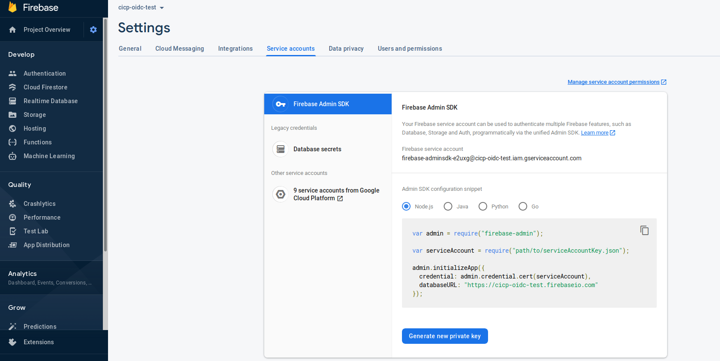This screenshot has width=720, height=361.
Task: Select the Java radio button
Action: coord(448,206)
